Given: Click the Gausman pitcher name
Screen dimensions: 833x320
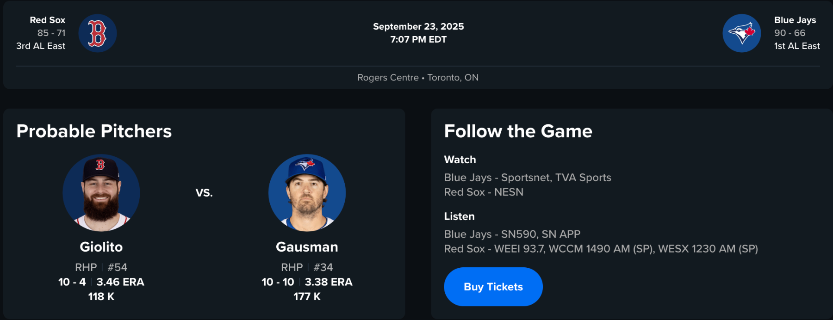Looking at the screenshot, I should (x=307, y=247).
